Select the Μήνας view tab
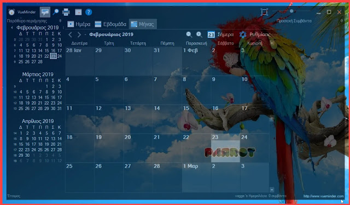Screen dimensions: 350x205 click(143, 24)
